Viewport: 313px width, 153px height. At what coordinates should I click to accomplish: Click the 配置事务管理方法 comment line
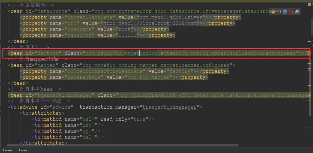[x=39, y=101]
